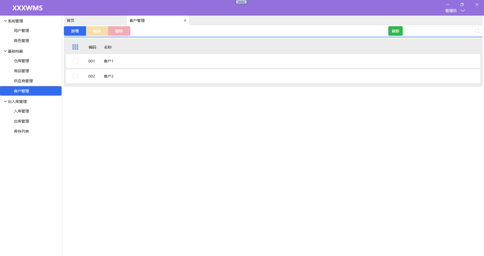The image size is (484, 256).
Task: Minimize the application window
Action: (448, 5)
